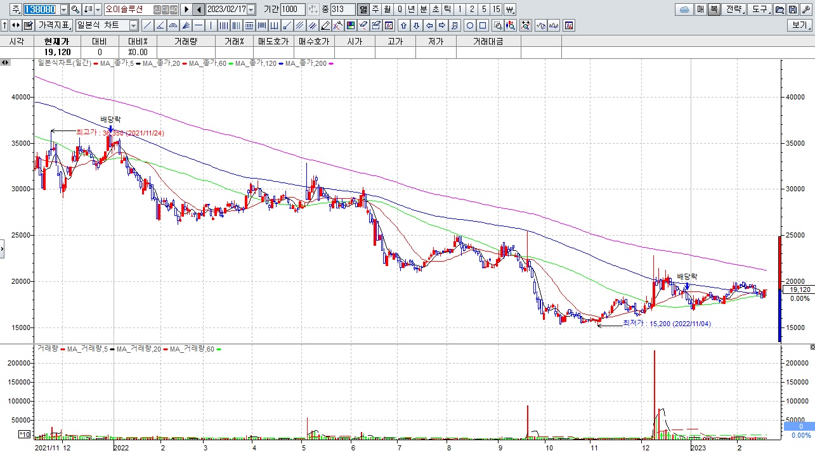The height and width of the screenshot is (451, 815).
Task: Click the chart left-edge scroll arrows
Action: (5, 62)
